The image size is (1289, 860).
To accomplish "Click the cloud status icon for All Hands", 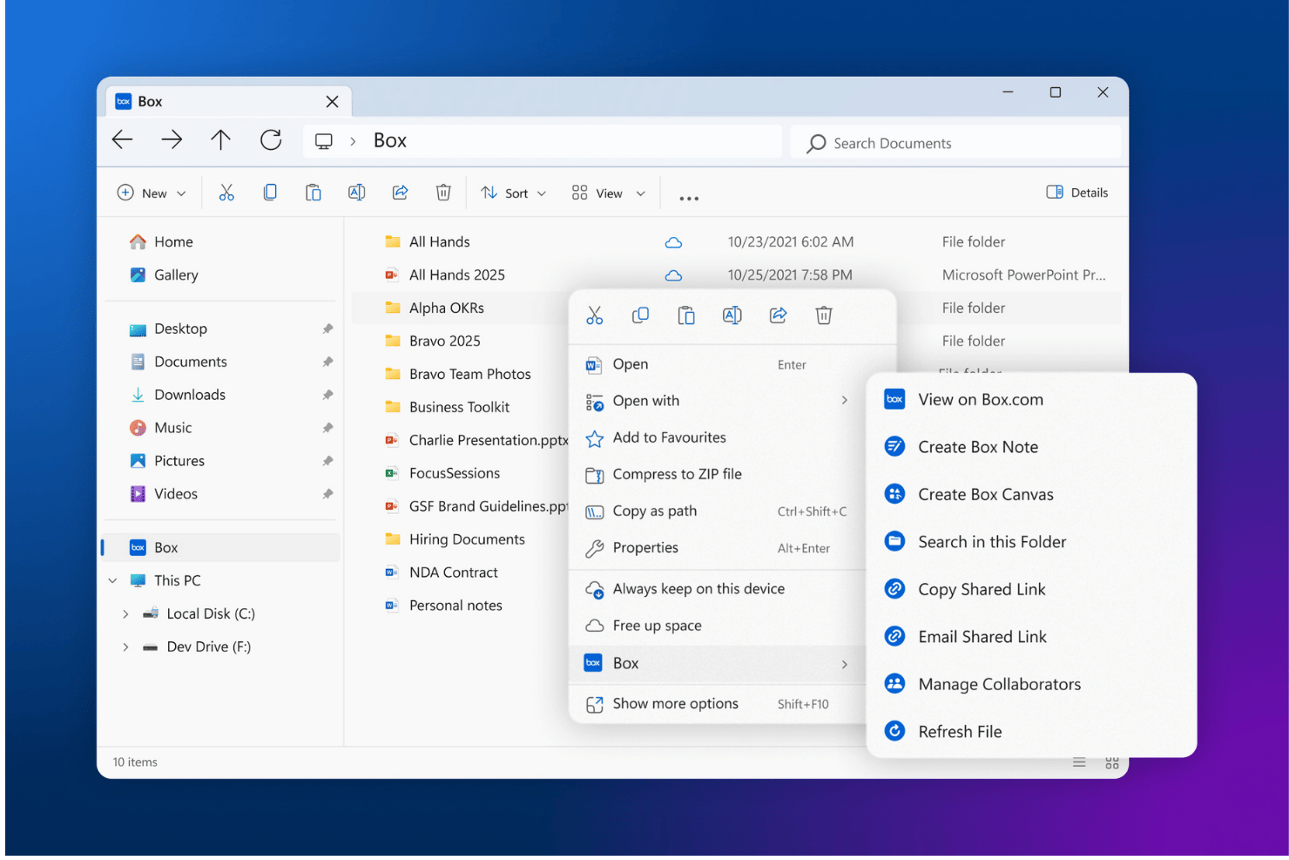I will [673, 243].
